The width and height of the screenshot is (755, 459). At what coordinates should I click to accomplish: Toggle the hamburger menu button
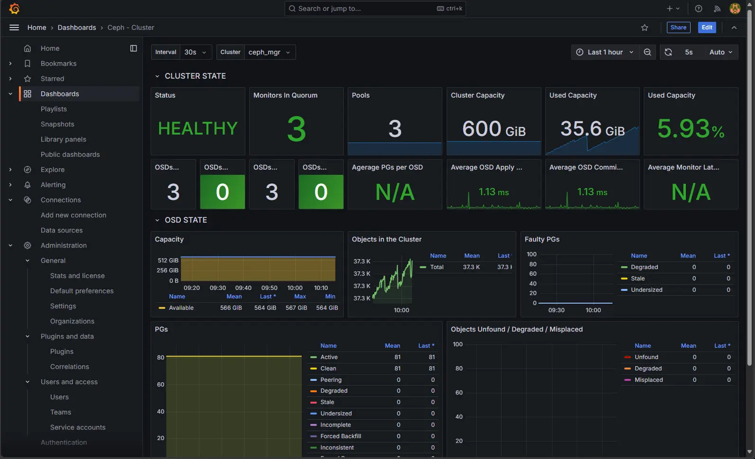[x=14, y=27]
